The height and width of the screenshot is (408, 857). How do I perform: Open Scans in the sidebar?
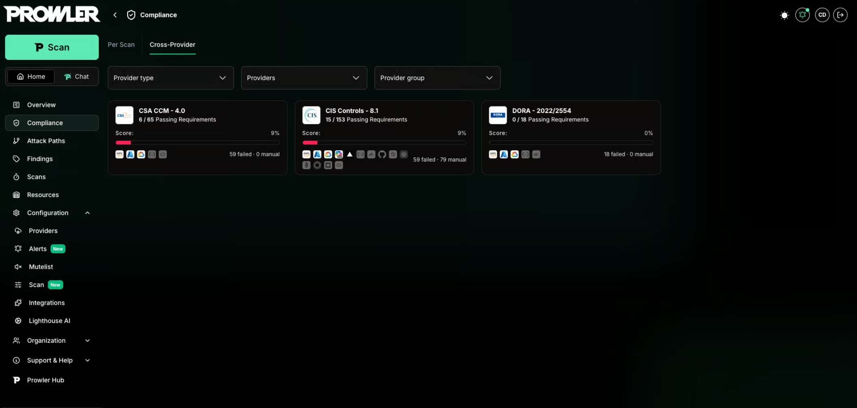pos(52,177)
